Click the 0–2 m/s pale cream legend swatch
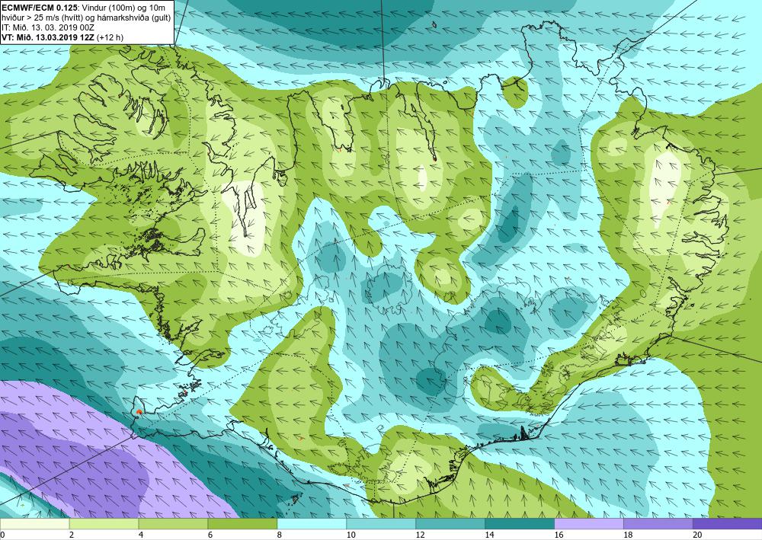The height and width of the screenshot is (540, 762). tap(34, 524)
